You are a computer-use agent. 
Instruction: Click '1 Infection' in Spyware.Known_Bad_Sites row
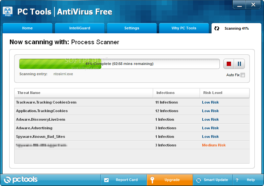point(164,137)
